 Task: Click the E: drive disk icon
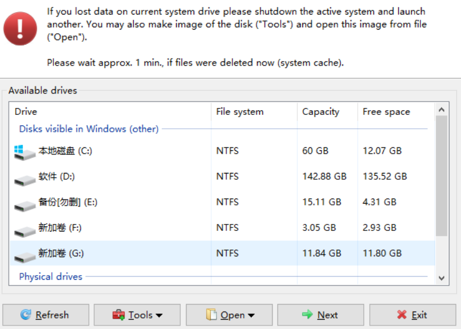(x=24, y=206)
